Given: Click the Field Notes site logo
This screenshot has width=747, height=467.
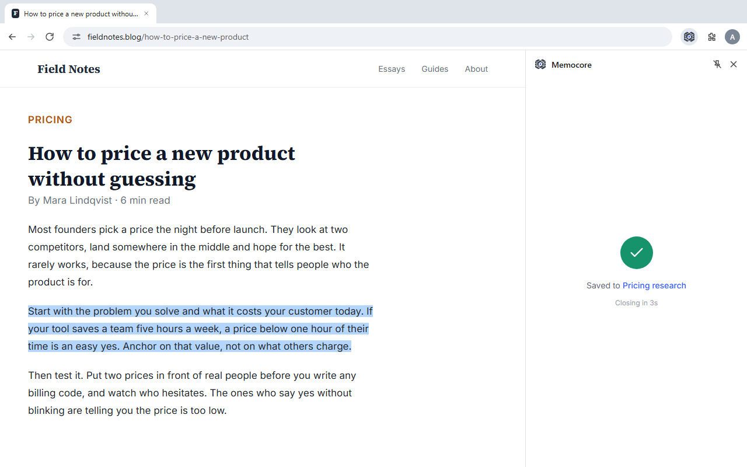Looking at the screenshot, I should click(69, 69).
